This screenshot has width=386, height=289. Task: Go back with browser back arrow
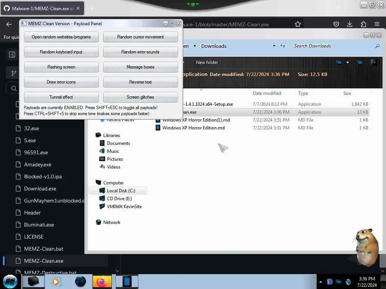pyautogui.click(x=9, y=24)
